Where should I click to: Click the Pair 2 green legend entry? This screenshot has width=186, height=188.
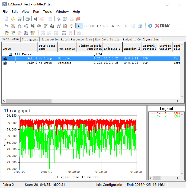165,116
